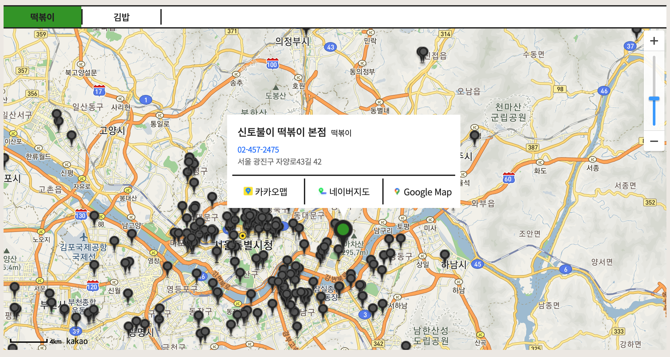The height and width of the screenshot is (357, 670).
Task: Zoom in with the plus button
Action: coord(654,41)
